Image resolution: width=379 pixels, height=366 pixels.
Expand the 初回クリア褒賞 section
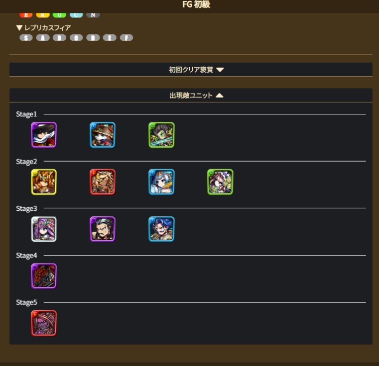pos(191,70)
